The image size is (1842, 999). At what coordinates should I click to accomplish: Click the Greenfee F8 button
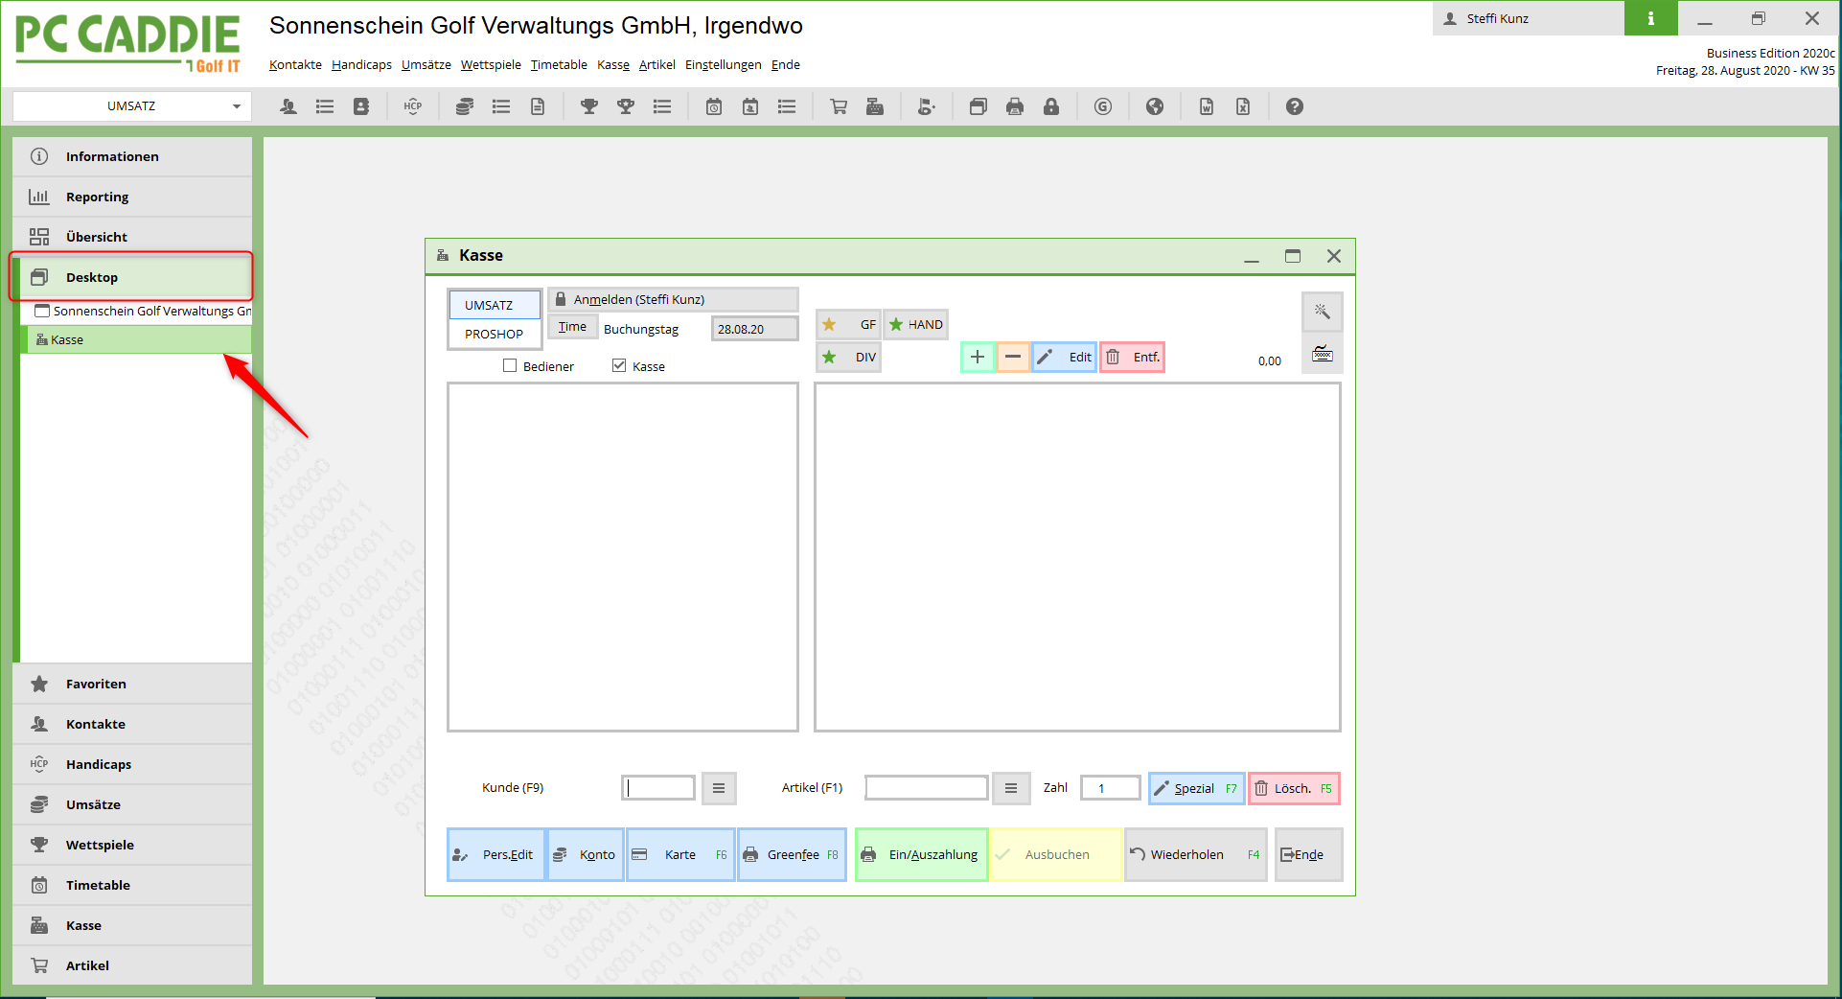(x=792, y=854)
